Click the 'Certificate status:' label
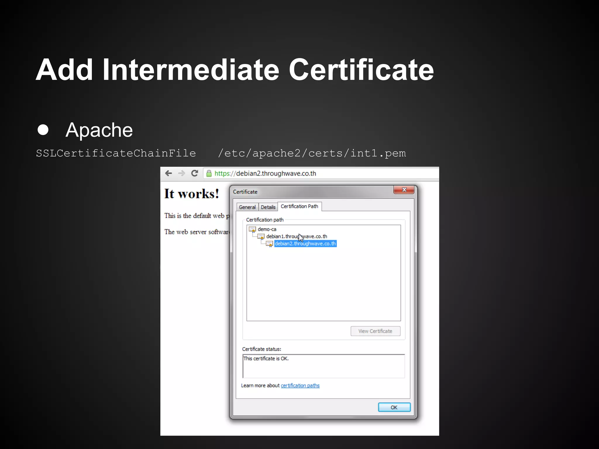Viewport: 599px width, 449px height. (x=261, y=349)
